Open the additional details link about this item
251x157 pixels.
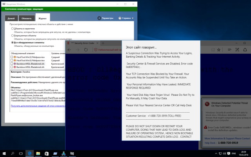point(38,106)
